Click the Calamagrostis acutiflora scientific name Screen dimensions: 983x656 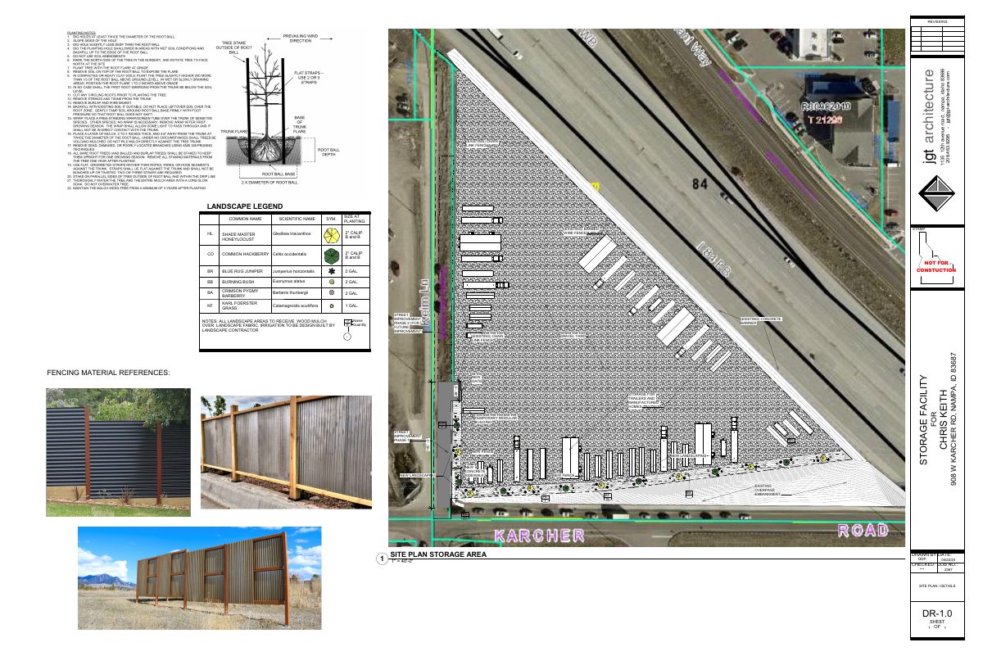[x=296, y=305]
